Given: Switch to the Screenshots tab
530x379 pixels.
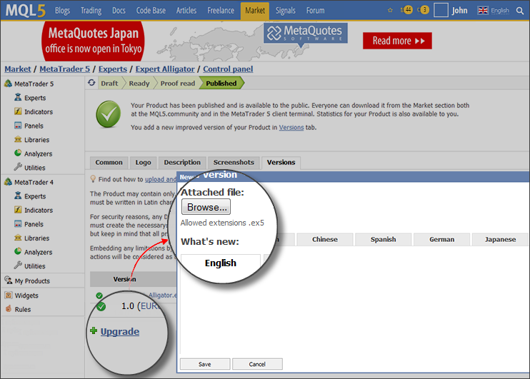Looking at the screenshot, I should point(234,163).
